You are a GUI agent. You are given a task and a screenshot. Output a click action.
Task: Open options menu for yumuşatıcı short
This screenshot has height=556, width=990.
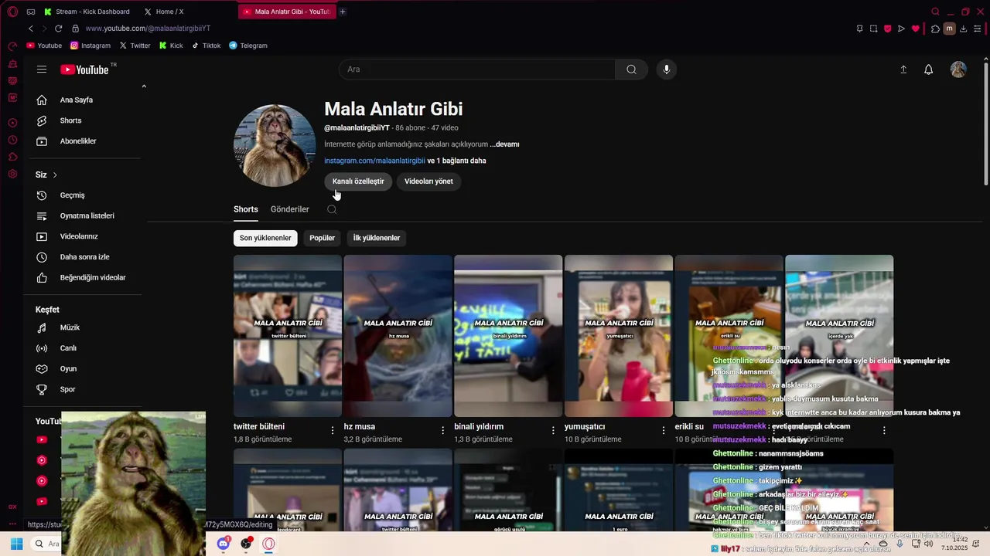(x=664, y=430)
